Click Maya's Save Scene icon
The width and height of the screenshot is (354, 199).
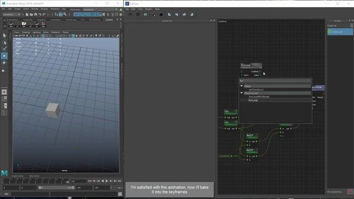35,14
